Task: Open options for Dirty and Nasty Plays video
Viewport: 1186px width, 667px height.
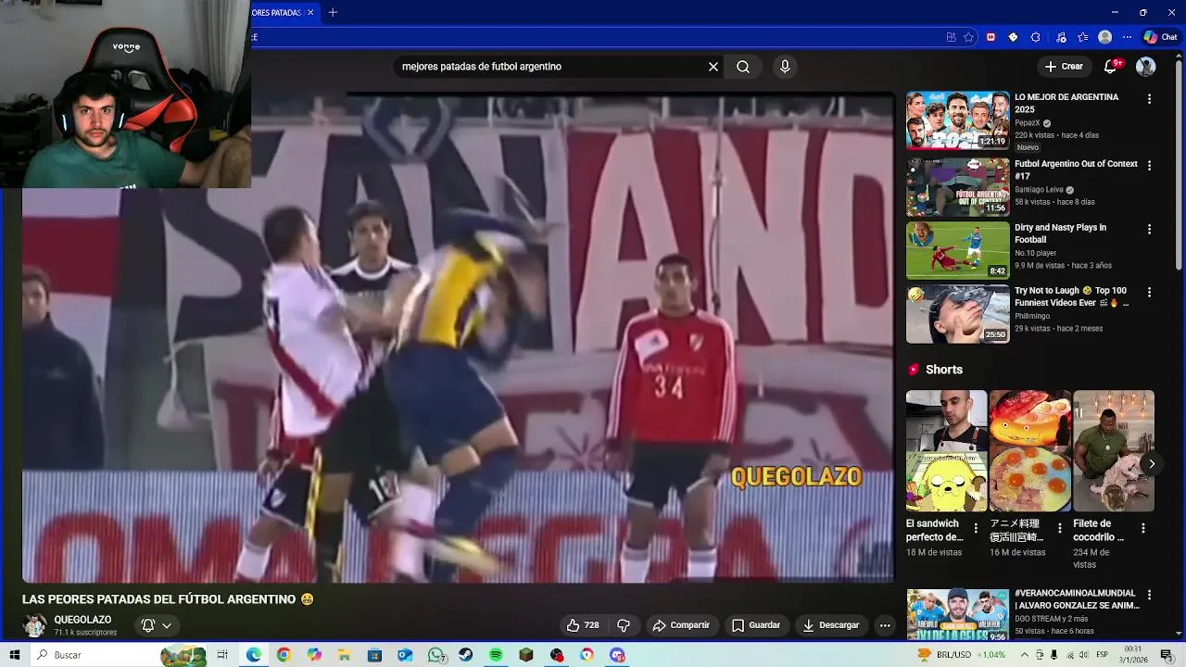Action: [x=1149, y=229]
